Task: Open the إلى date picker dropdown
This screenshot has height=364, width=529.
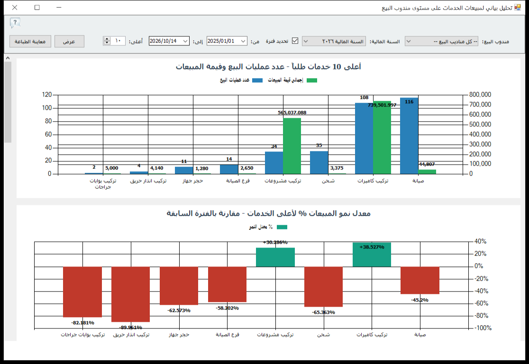Action: click(185, 41)
